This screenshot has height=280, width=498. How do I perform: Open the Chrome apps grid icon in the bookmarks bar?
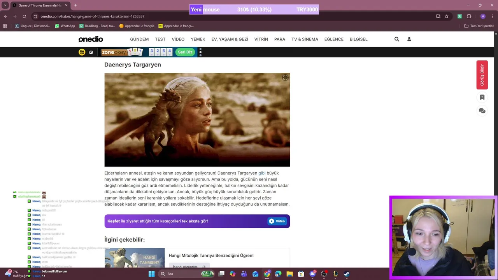5,26
